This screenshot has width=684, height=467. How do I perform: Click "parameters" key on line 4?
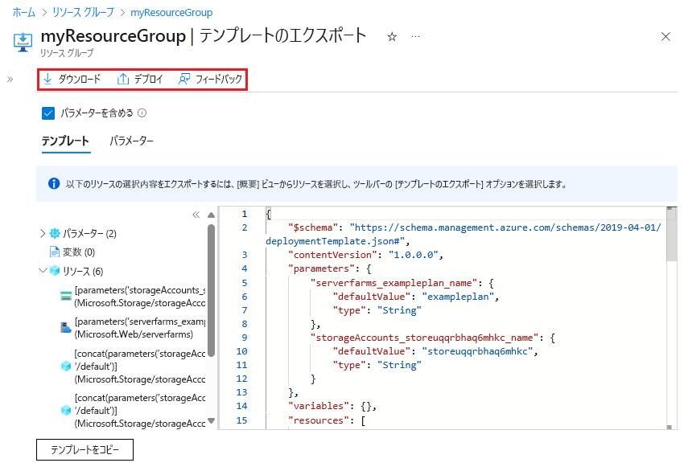(322, 268)
